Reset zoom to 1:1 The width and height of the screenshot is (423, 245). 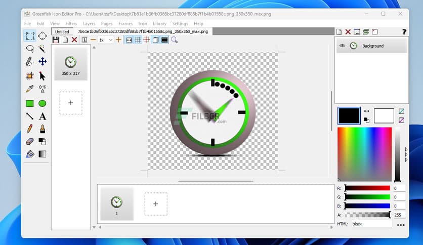click(84, 40)
